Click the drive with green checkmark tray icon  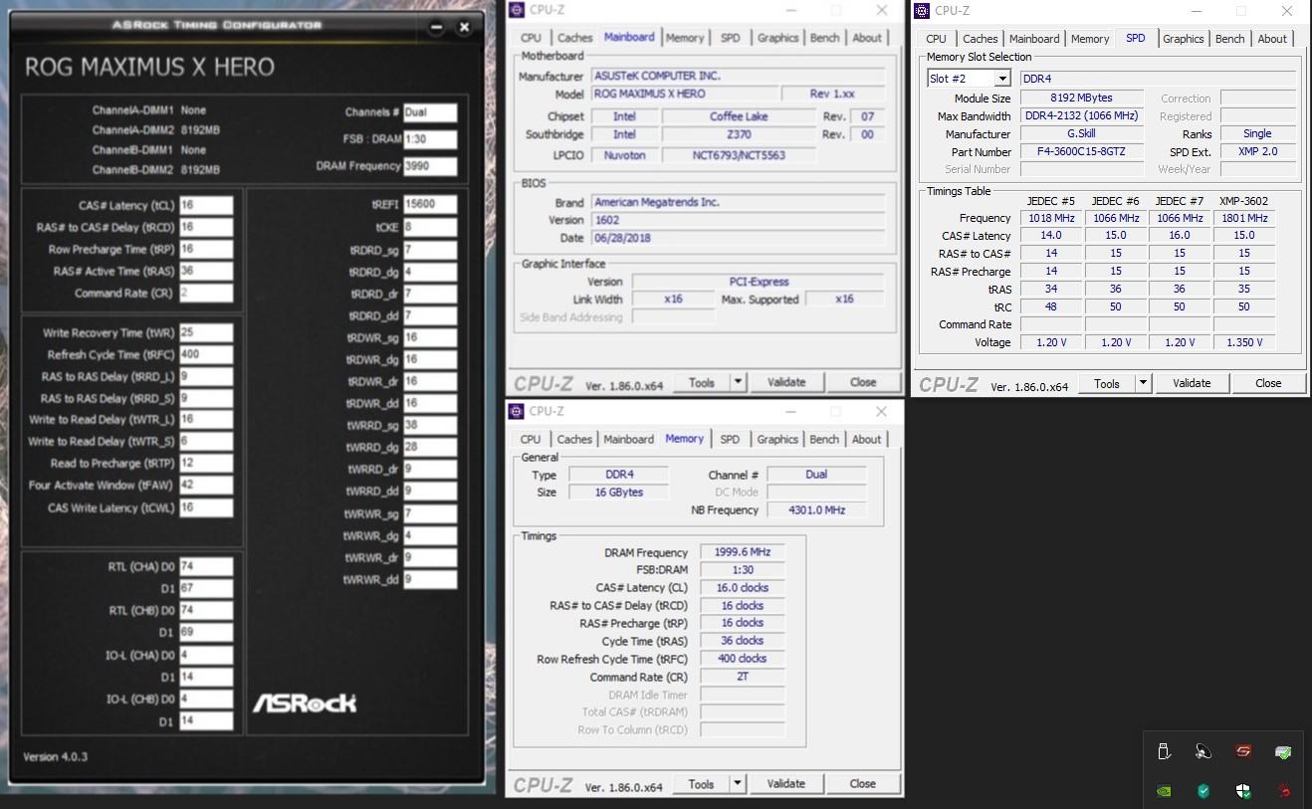(1283, 752)
